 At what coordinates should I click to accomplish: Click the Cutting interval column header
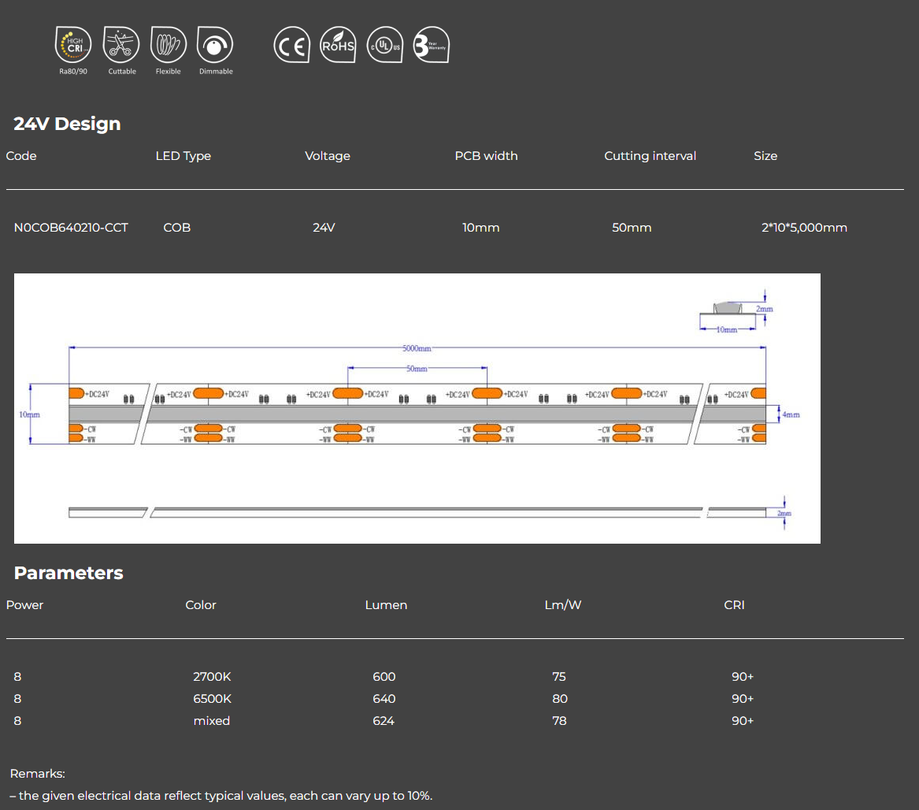click(x=650, y=156)
